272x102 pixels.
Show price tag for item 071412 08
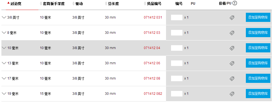click(x=232, y=78)
